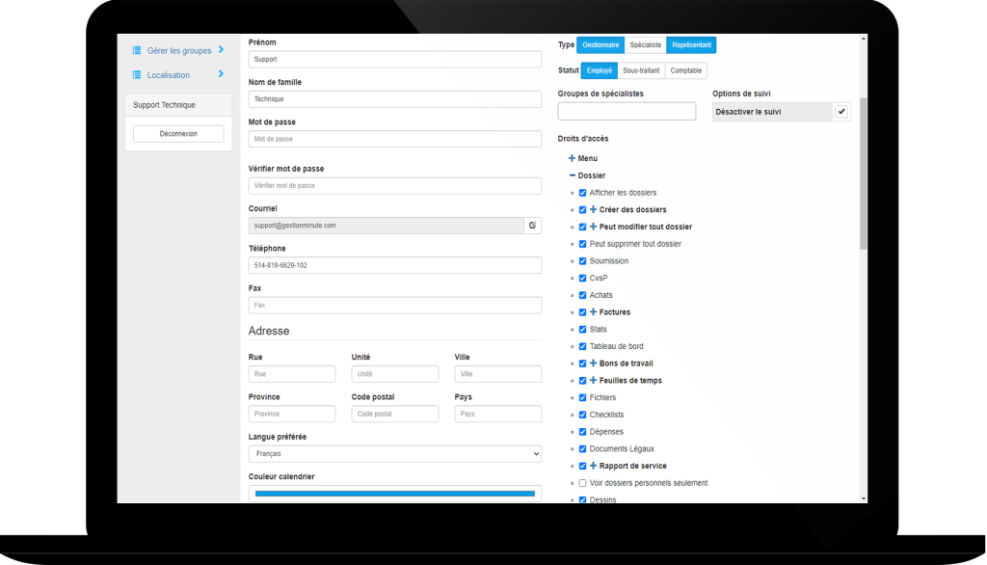Uncheck Peut supprimer tout dossier

[582, 244]
